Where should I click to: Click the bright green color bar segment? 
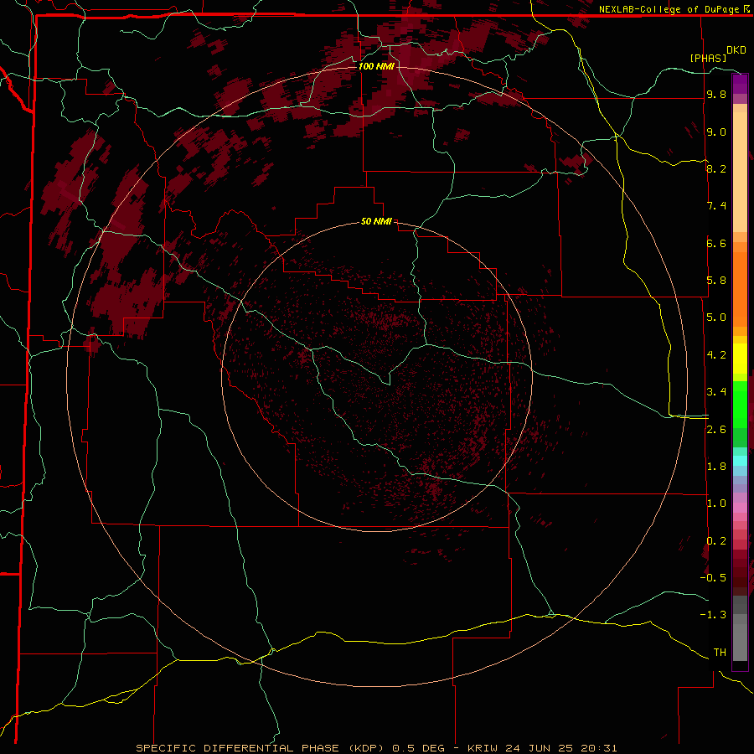tap(740, 403)
